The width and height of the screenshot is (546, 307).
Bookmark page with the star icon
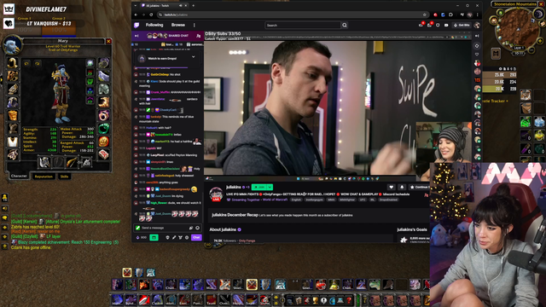pos(425,14)
